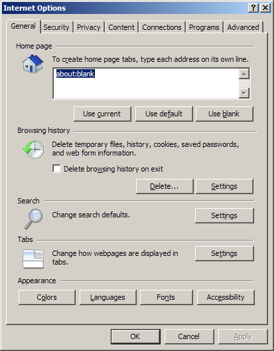Enable Delete browsing history on exit
This screenshot has height=351, width=274.
tap(56, 169)
